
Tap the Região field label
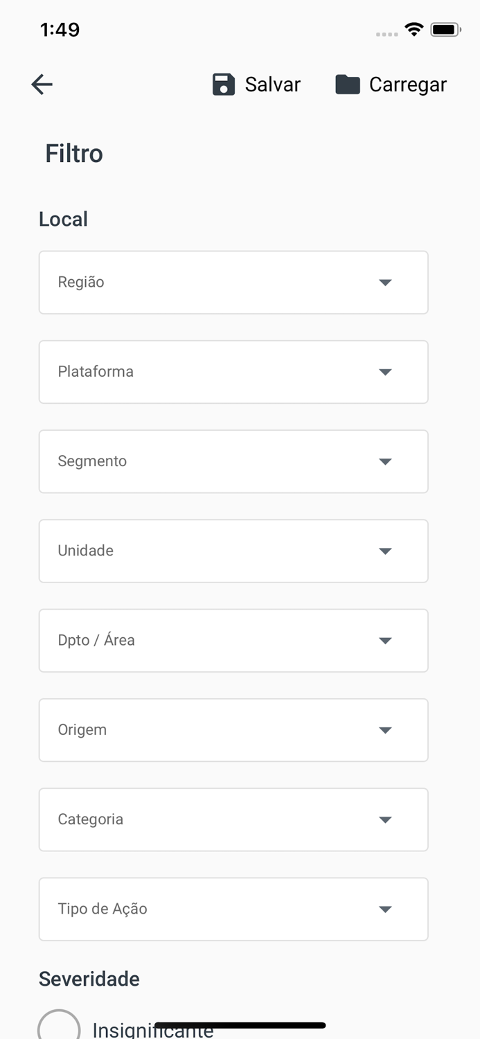coord(81,282)
